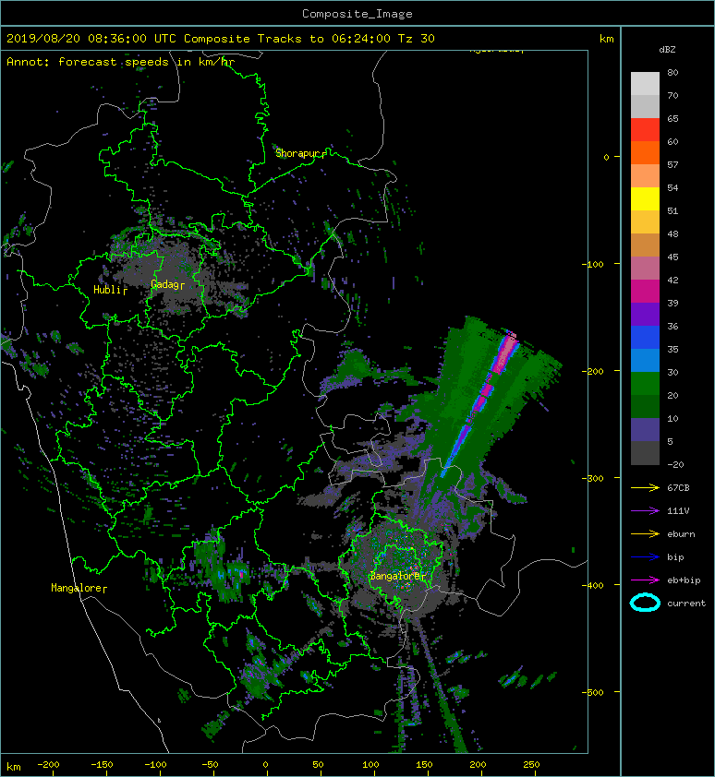Click the yellow arrow beside 67CB
The height and width of the screenshot is (777, 715).
(x=645, y=487)
